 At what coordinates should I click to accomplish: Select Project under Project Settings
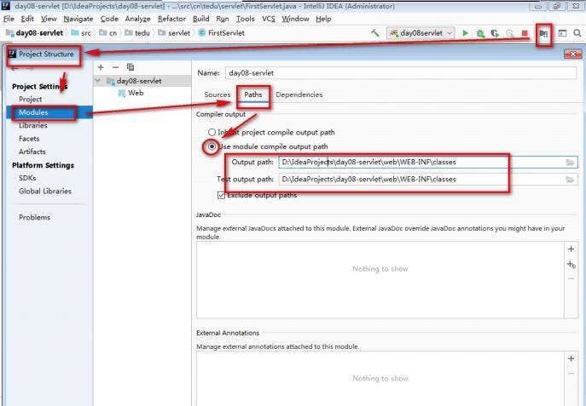30,100
